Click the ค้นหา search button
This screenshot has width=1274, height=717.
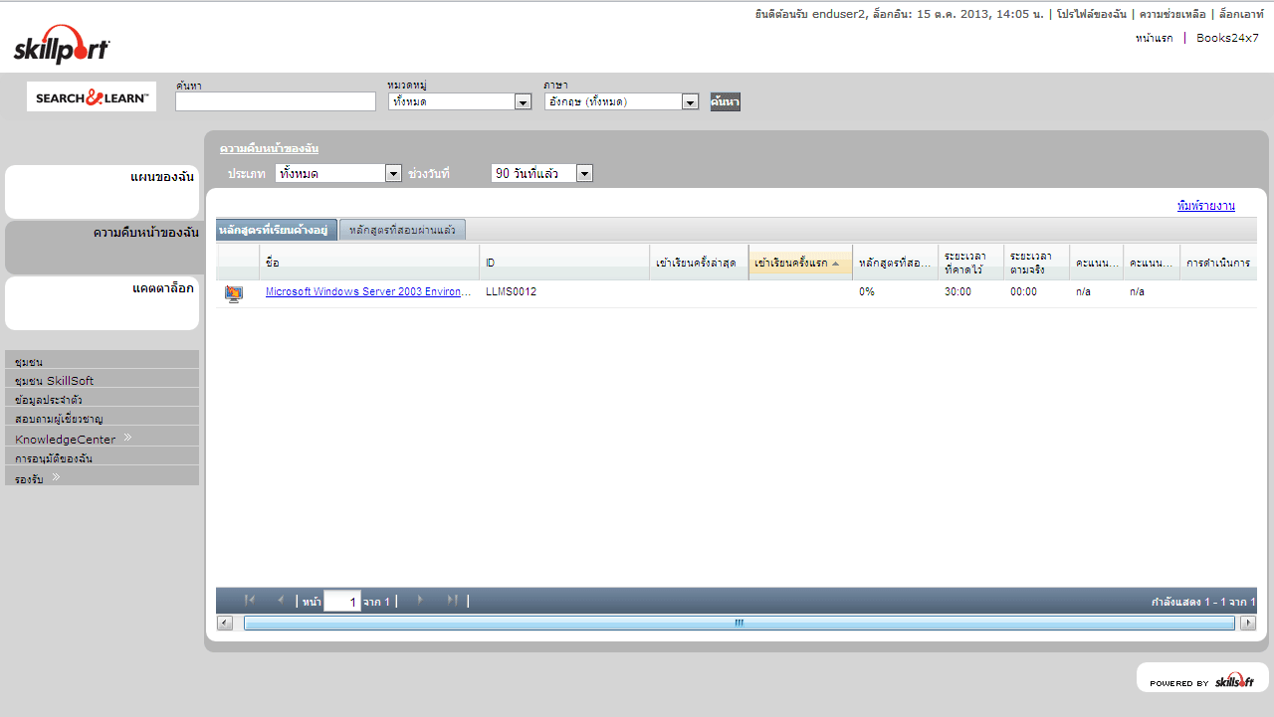click(x=725, y=101)
